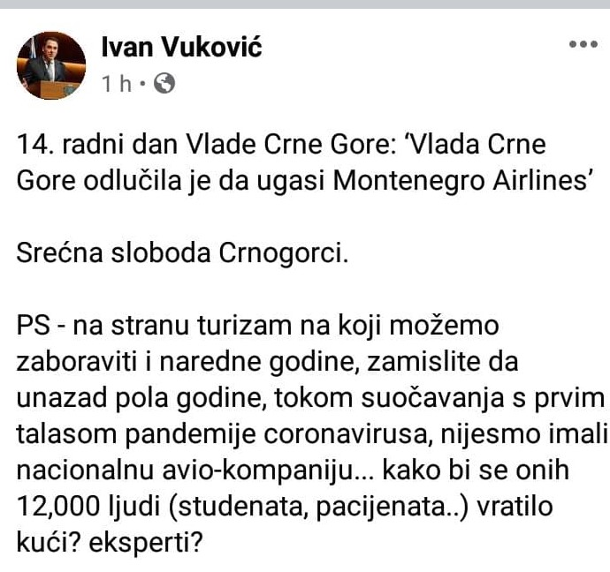Viewport: 610px width, 572px height.
Task: Open Ivan Vuković's profile picture
Action: point(51,65)
